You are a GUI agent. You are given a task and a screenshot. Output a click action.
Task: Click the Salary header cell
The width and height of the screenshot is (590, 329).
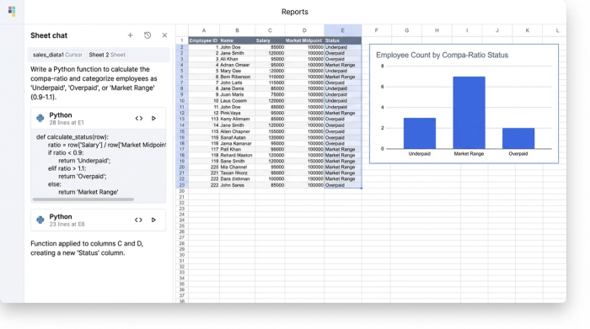[x=270, y=40]
